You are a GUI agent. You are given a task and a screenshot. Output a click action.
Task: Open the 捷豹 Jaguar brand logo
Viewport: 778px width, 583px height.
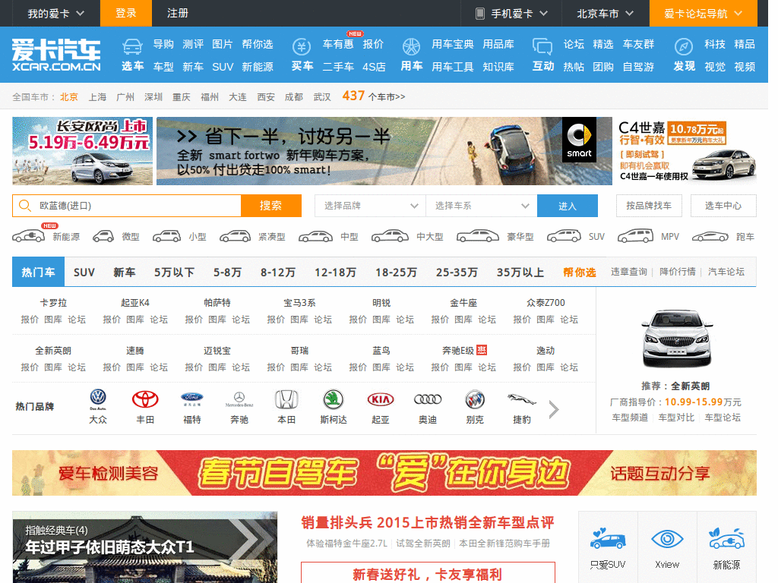[x=522, y=399]
